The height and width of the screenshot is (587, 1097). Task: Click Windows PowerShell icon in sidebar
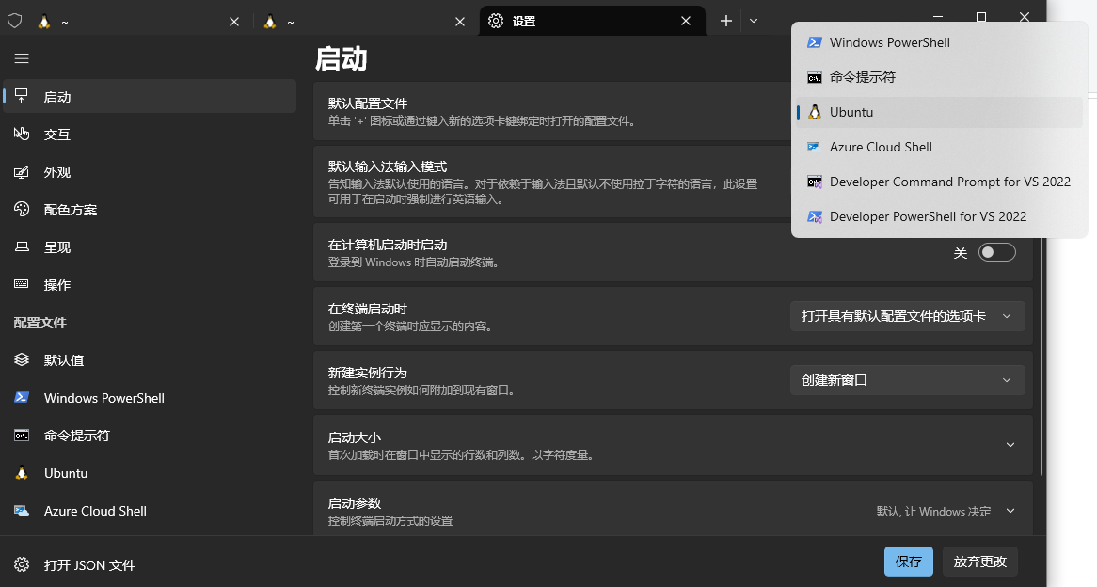(x=22, y=397)
